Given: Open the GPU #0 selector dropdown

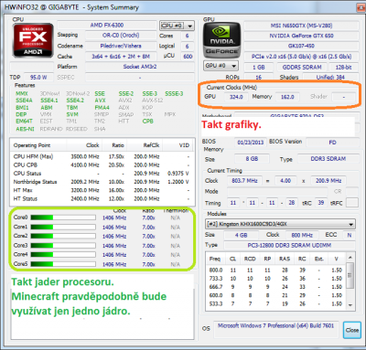Looking at the screenshot, I should [221, 66].
